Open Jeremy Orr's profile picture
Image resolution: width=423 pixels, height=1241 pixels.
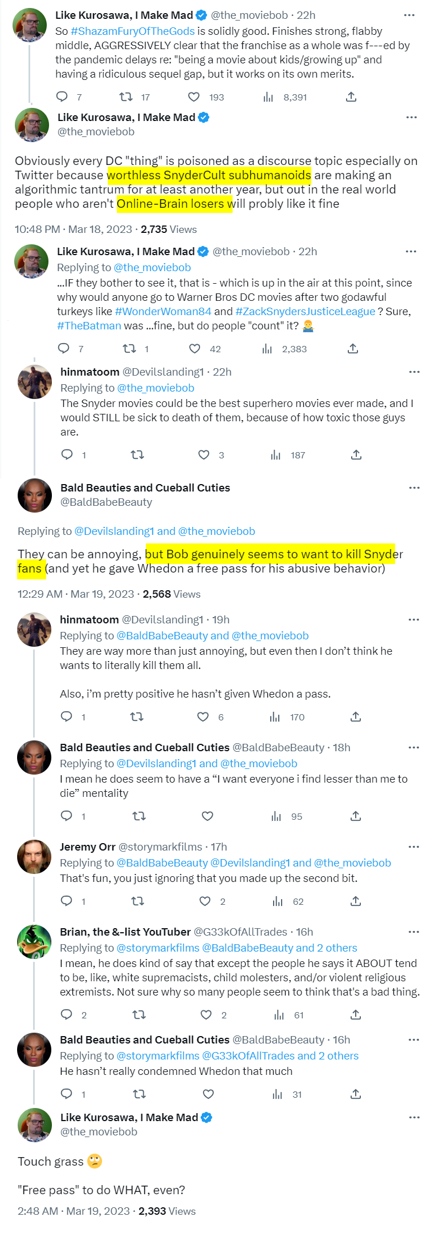click(x=34, y=857)
